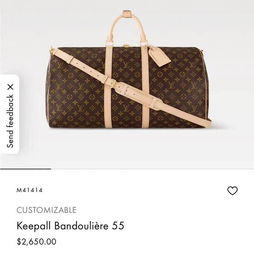The height and width of the screenshot is (254, 254).
Task: Click the gold buckle on shoulder strap
Action: coord(113,83)
